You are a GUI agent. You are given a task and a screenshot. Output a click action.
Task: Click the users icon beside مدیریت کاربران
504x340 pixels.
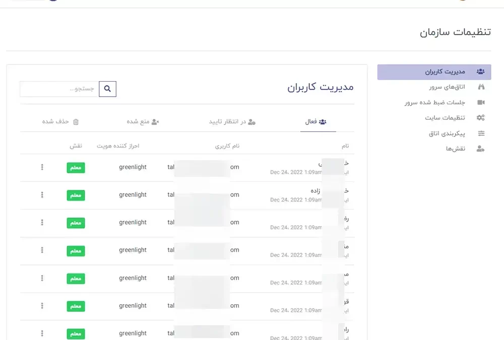pyautogui.click(x=481, y=72)
